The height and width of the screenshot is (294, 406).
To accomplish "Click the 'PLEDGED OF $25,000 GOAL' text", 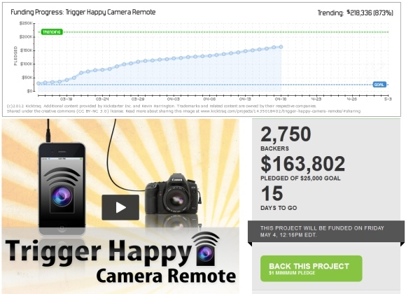I will coord(300,178).
